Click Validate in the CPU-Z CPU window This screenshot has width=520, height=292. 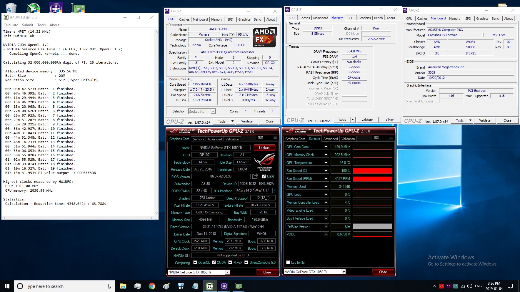[247, 121]
